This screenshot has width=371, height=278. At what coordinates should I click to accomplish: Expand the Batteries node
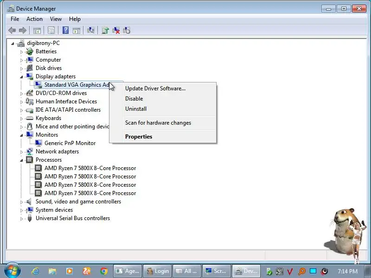[21, 52]
